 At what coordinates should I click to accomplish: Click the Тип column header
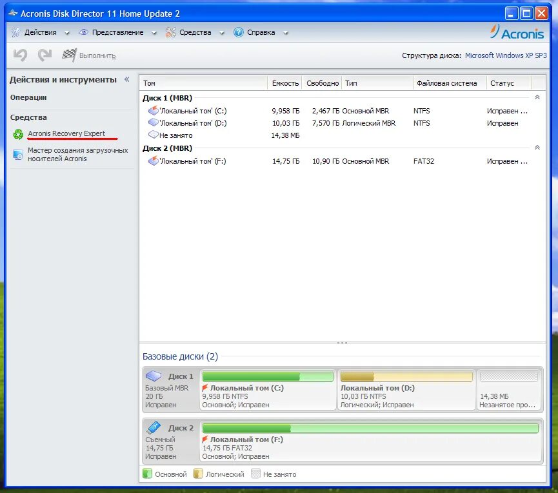pos(377,83)
